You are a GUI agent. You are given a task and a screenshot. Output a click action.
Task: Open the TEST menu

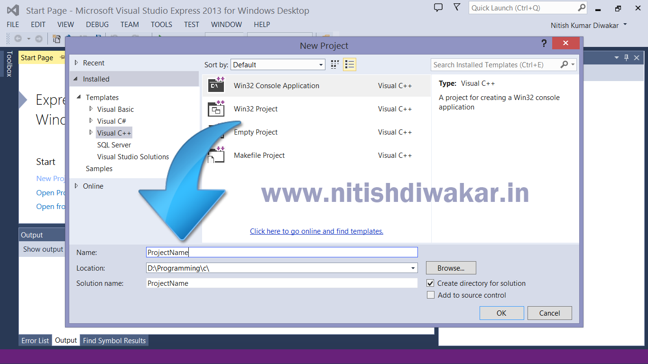point(192,25)
